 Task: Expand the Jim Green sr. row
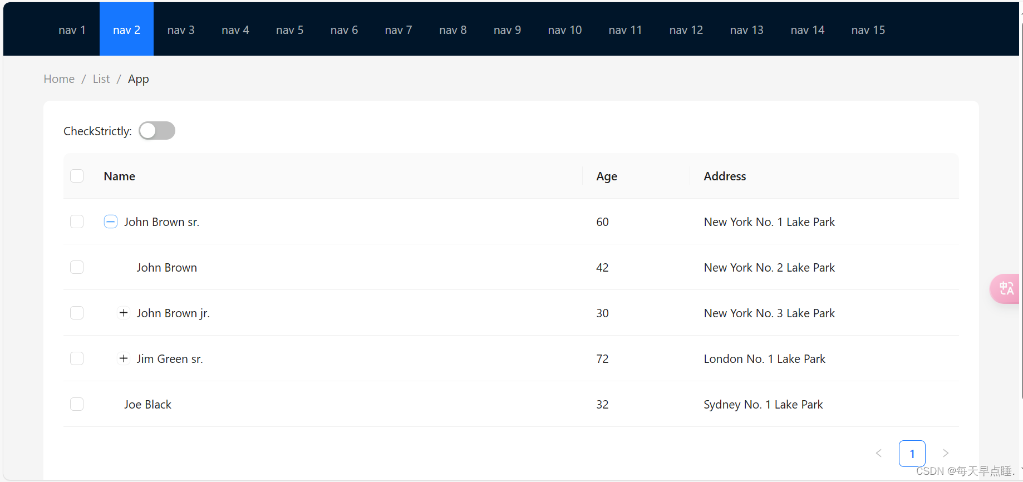[x=124, y=358]
